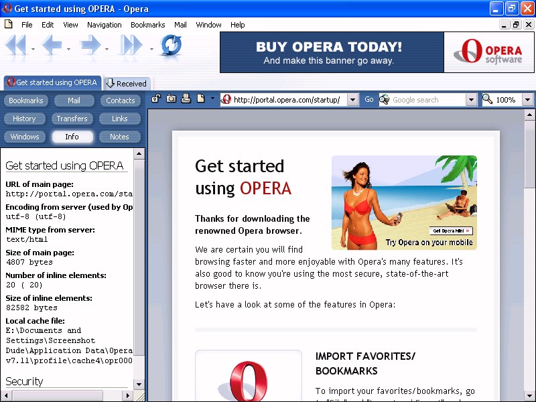Viewport: 536px width, 402px height.
Task: Switch to the Received tab
Action: pyautogui.click(x=127, y=83)
